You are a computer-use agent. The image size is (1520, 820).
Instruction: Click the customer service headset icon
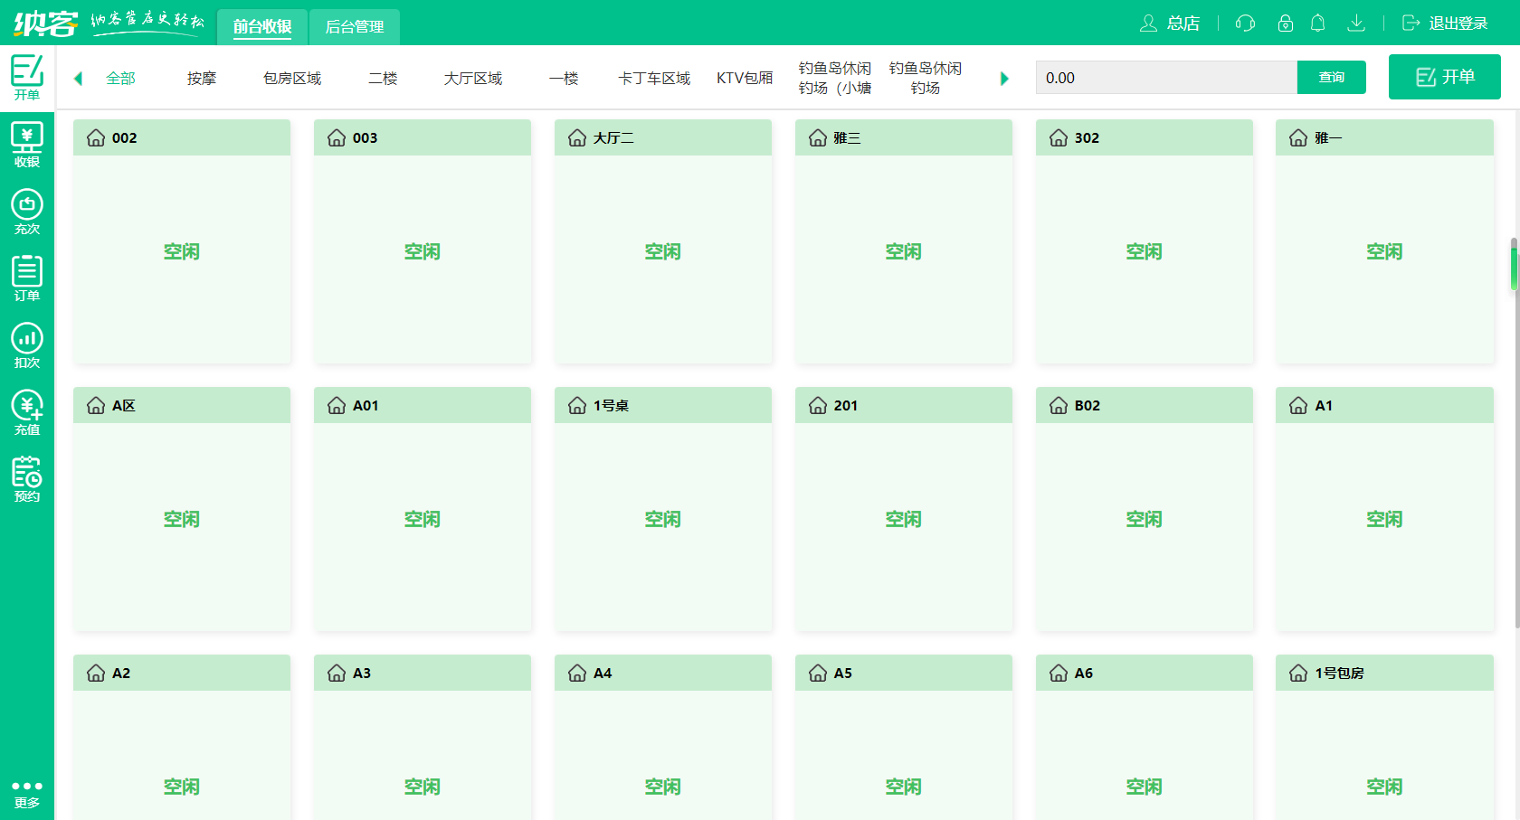tap(1245, 24)
